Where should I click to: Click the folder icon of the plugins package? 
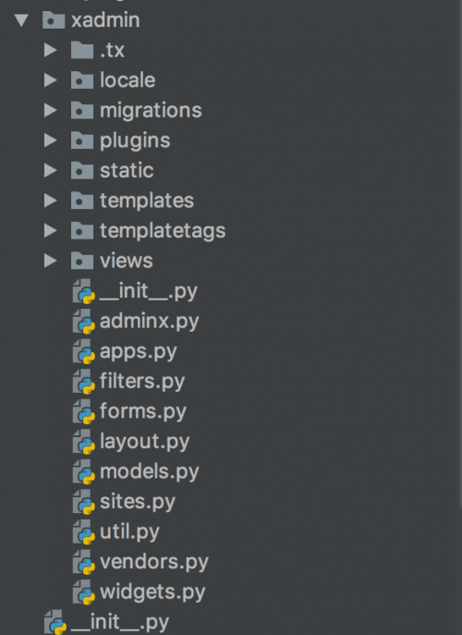pos(82,140)
